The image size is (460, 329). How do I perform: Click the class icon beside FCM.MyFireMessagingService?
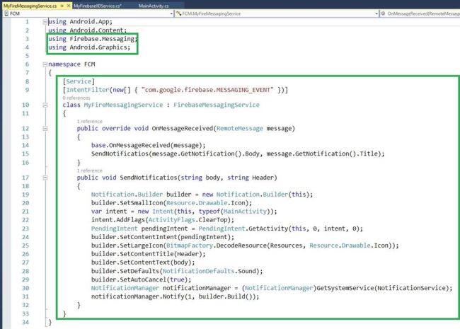[178, 13]
